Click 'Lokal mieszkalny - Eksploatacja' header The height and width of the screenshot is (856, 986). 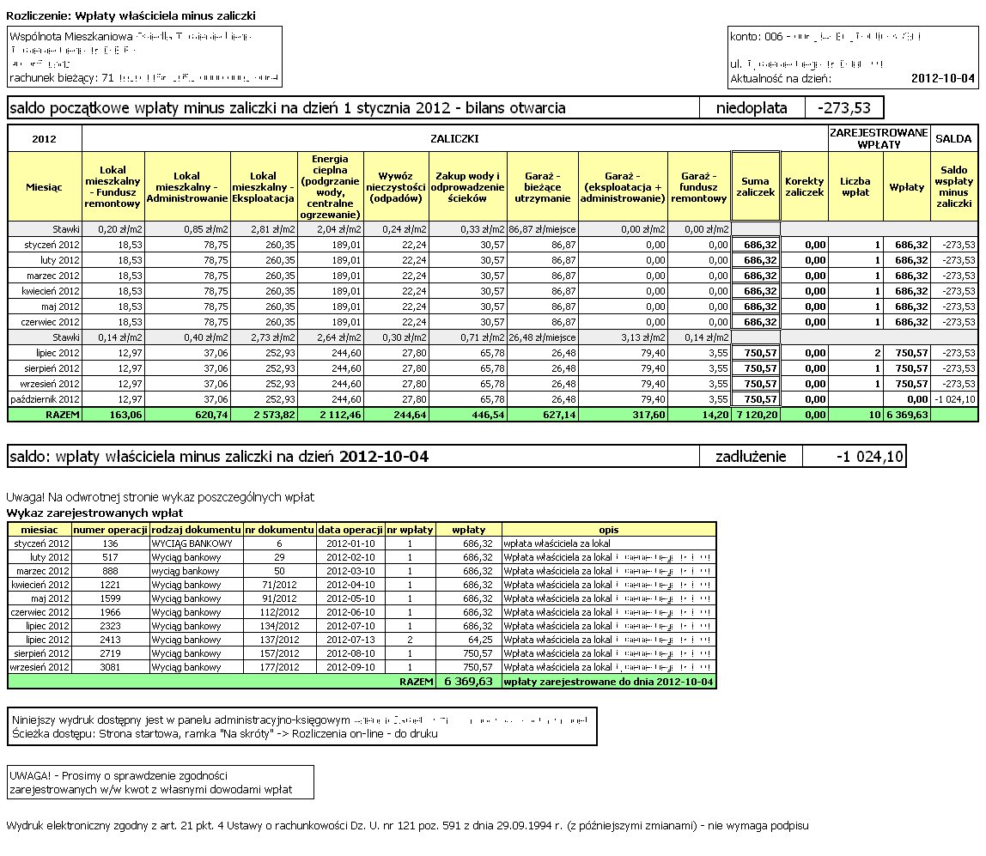(x=263, y=186)
